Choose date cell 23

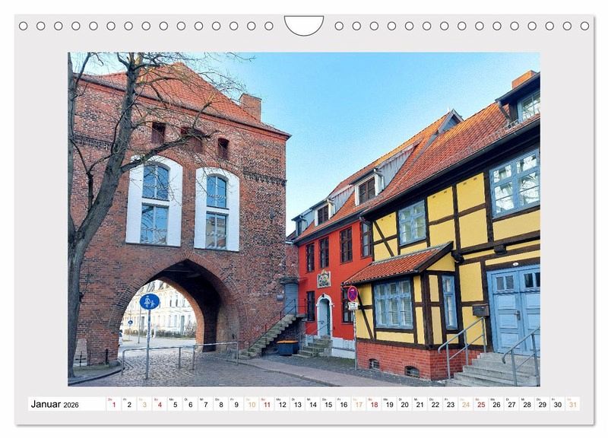coord(451,404)
